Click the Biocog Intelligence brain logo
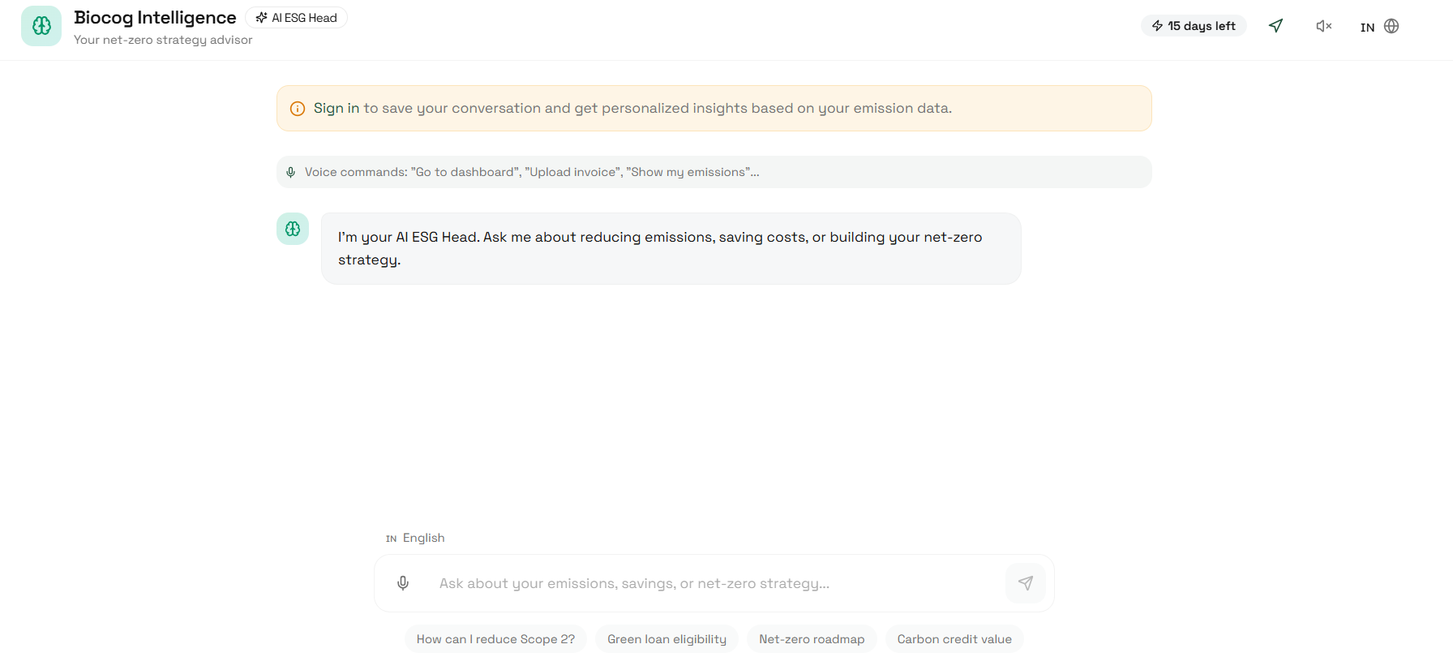1453x657 pixels. 41,26
